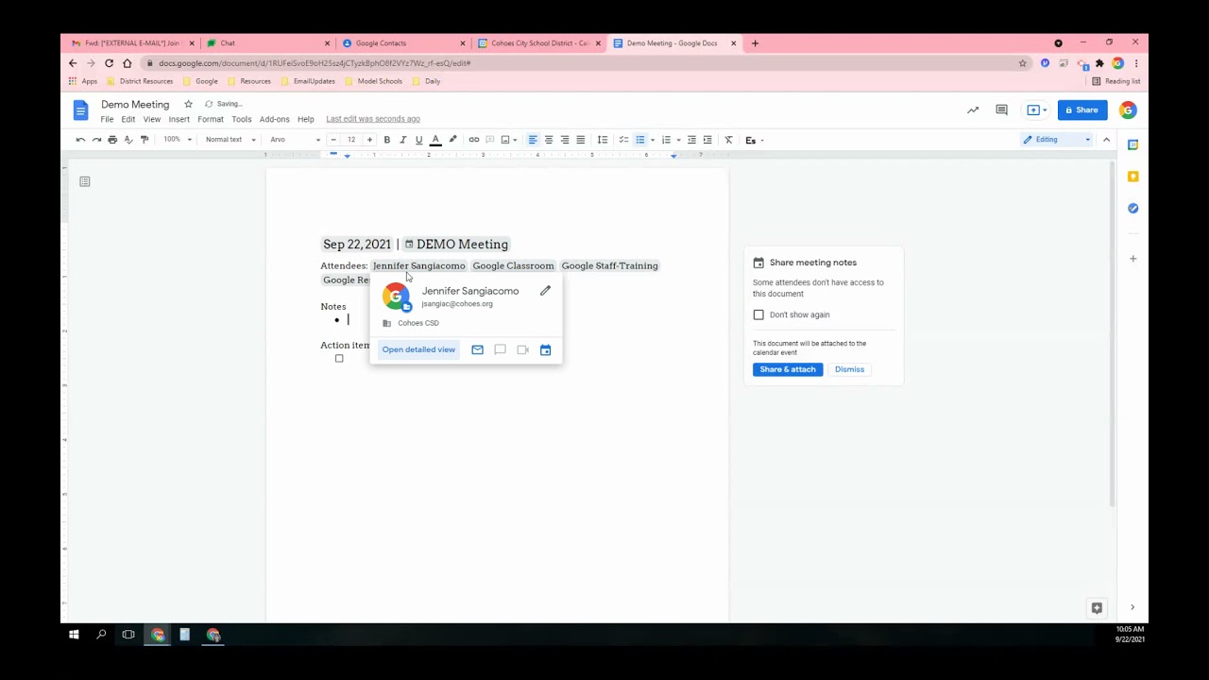The image size is (1209, 680).
Task: Click the send email icon in contact card
Action: 477,350
